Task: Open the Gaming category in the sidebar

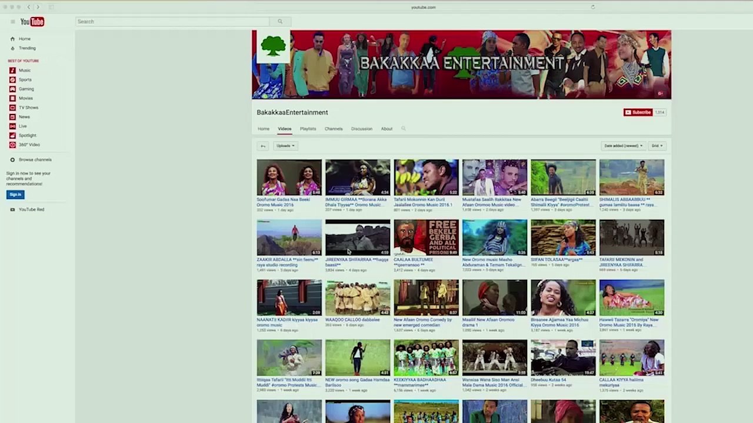Action: (26, 89)
